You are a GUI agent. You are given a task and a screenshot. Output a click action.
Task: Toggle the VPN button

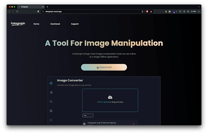click(193, 11)
